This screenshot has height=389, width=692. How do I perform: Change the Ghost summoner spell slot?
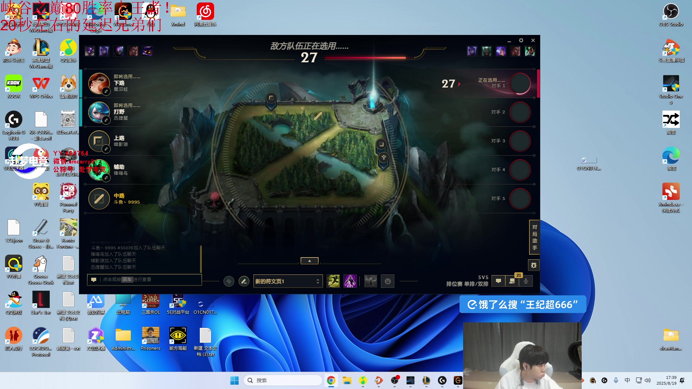pos(333,281)
